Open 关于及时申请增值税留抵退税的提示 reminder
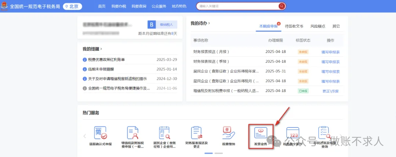This screenshot has width=396, height=157. click(117, 79)
